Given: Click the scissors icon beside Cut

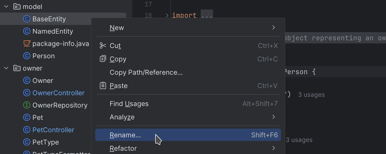Looking at the screenshot, I should [103, 45].
